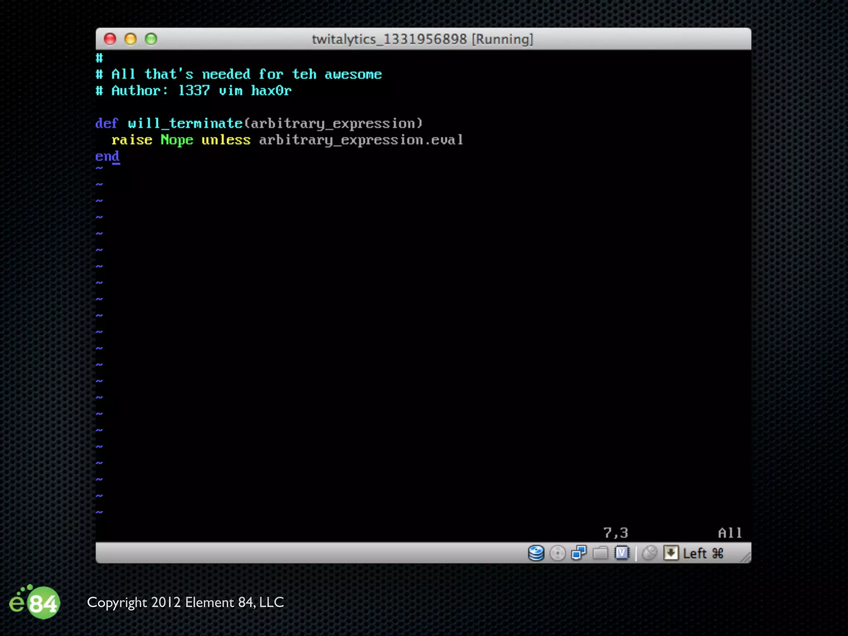848x636 pixels.
Task: Minimize the VM window with yellow button
Action: [130, 39]
